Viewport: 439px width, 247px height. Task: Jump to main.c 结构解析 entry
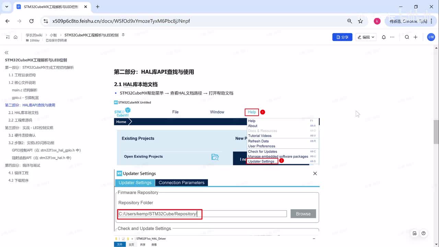point(25,90)
